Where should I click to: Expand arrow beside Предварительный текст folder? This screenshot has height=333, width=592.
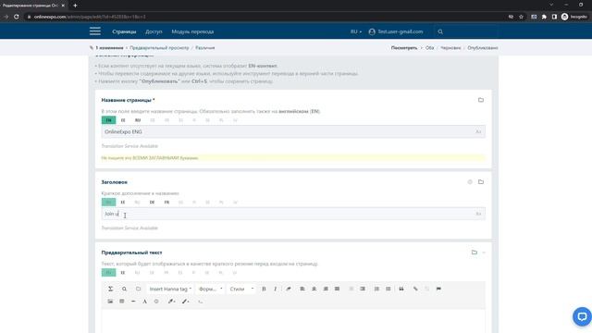(484, 253)
